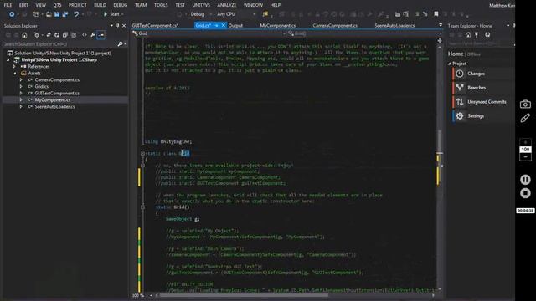Open the Grid() member navigation dropdown
Viewport: 536px width, 301px height.
click(440, 33)
